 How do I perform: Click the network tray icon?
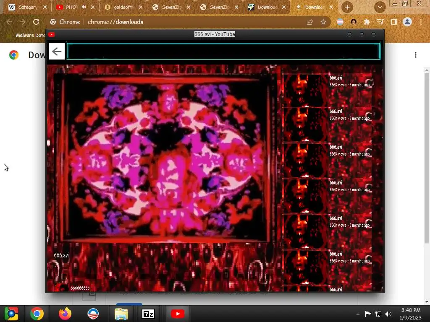coord(378,314)
